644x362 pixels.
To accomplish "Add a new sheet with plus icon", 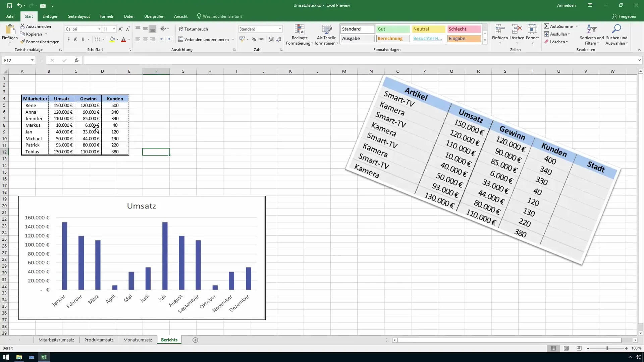I will [195, 340].
